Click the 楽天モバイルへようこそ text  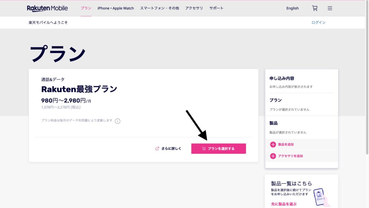pyautogui.click(x=48, y=23)
